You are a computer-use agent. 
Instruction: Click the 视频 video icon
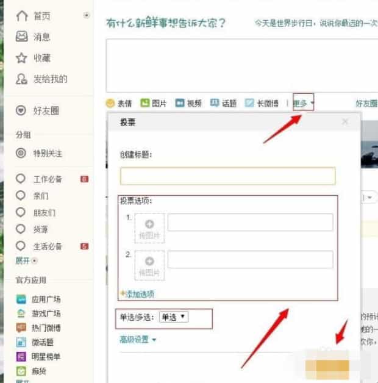180,103
